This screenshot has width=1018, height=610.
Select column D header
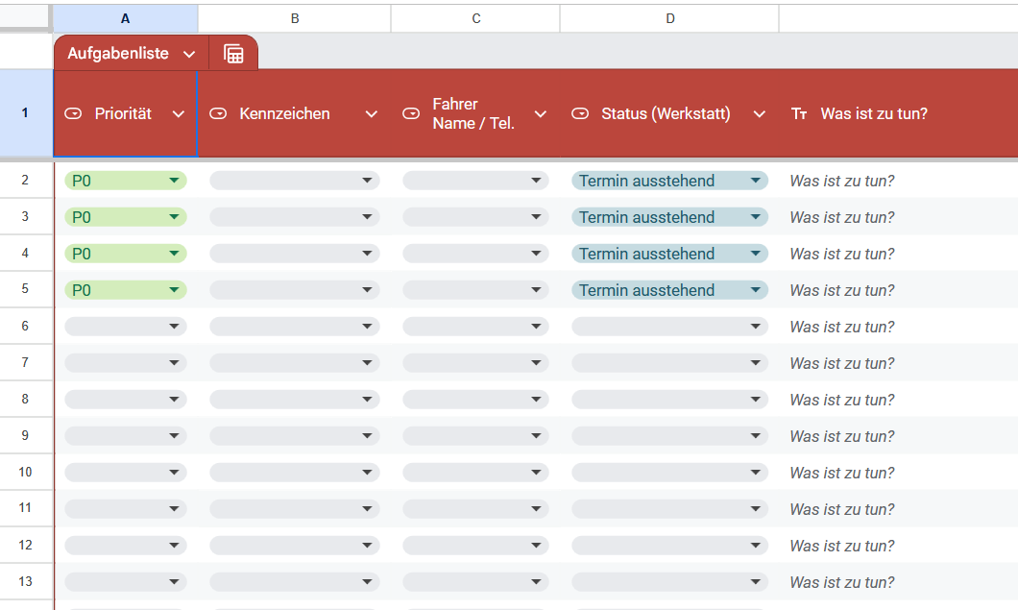tap(670, 19)
